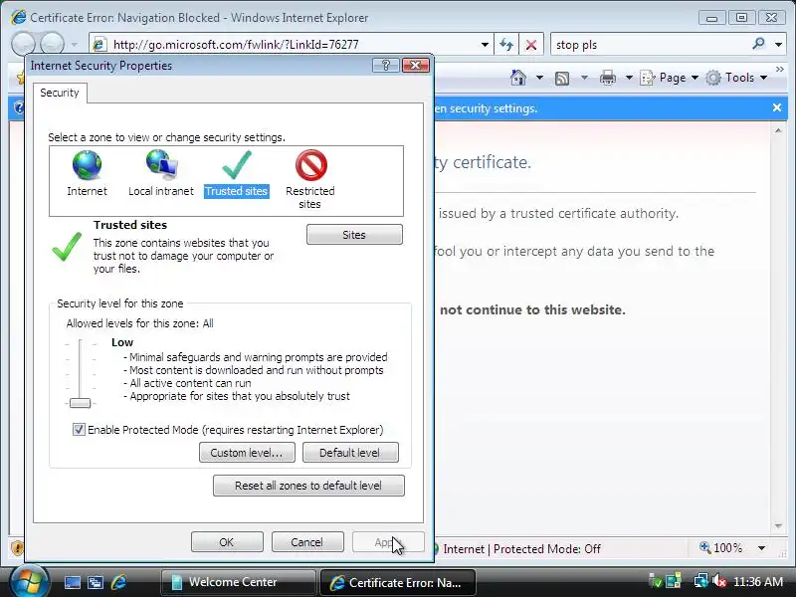Launch Internet Explorer from quick launch
The width and height of the screenshot is (796, 597).
click(118, 582)
